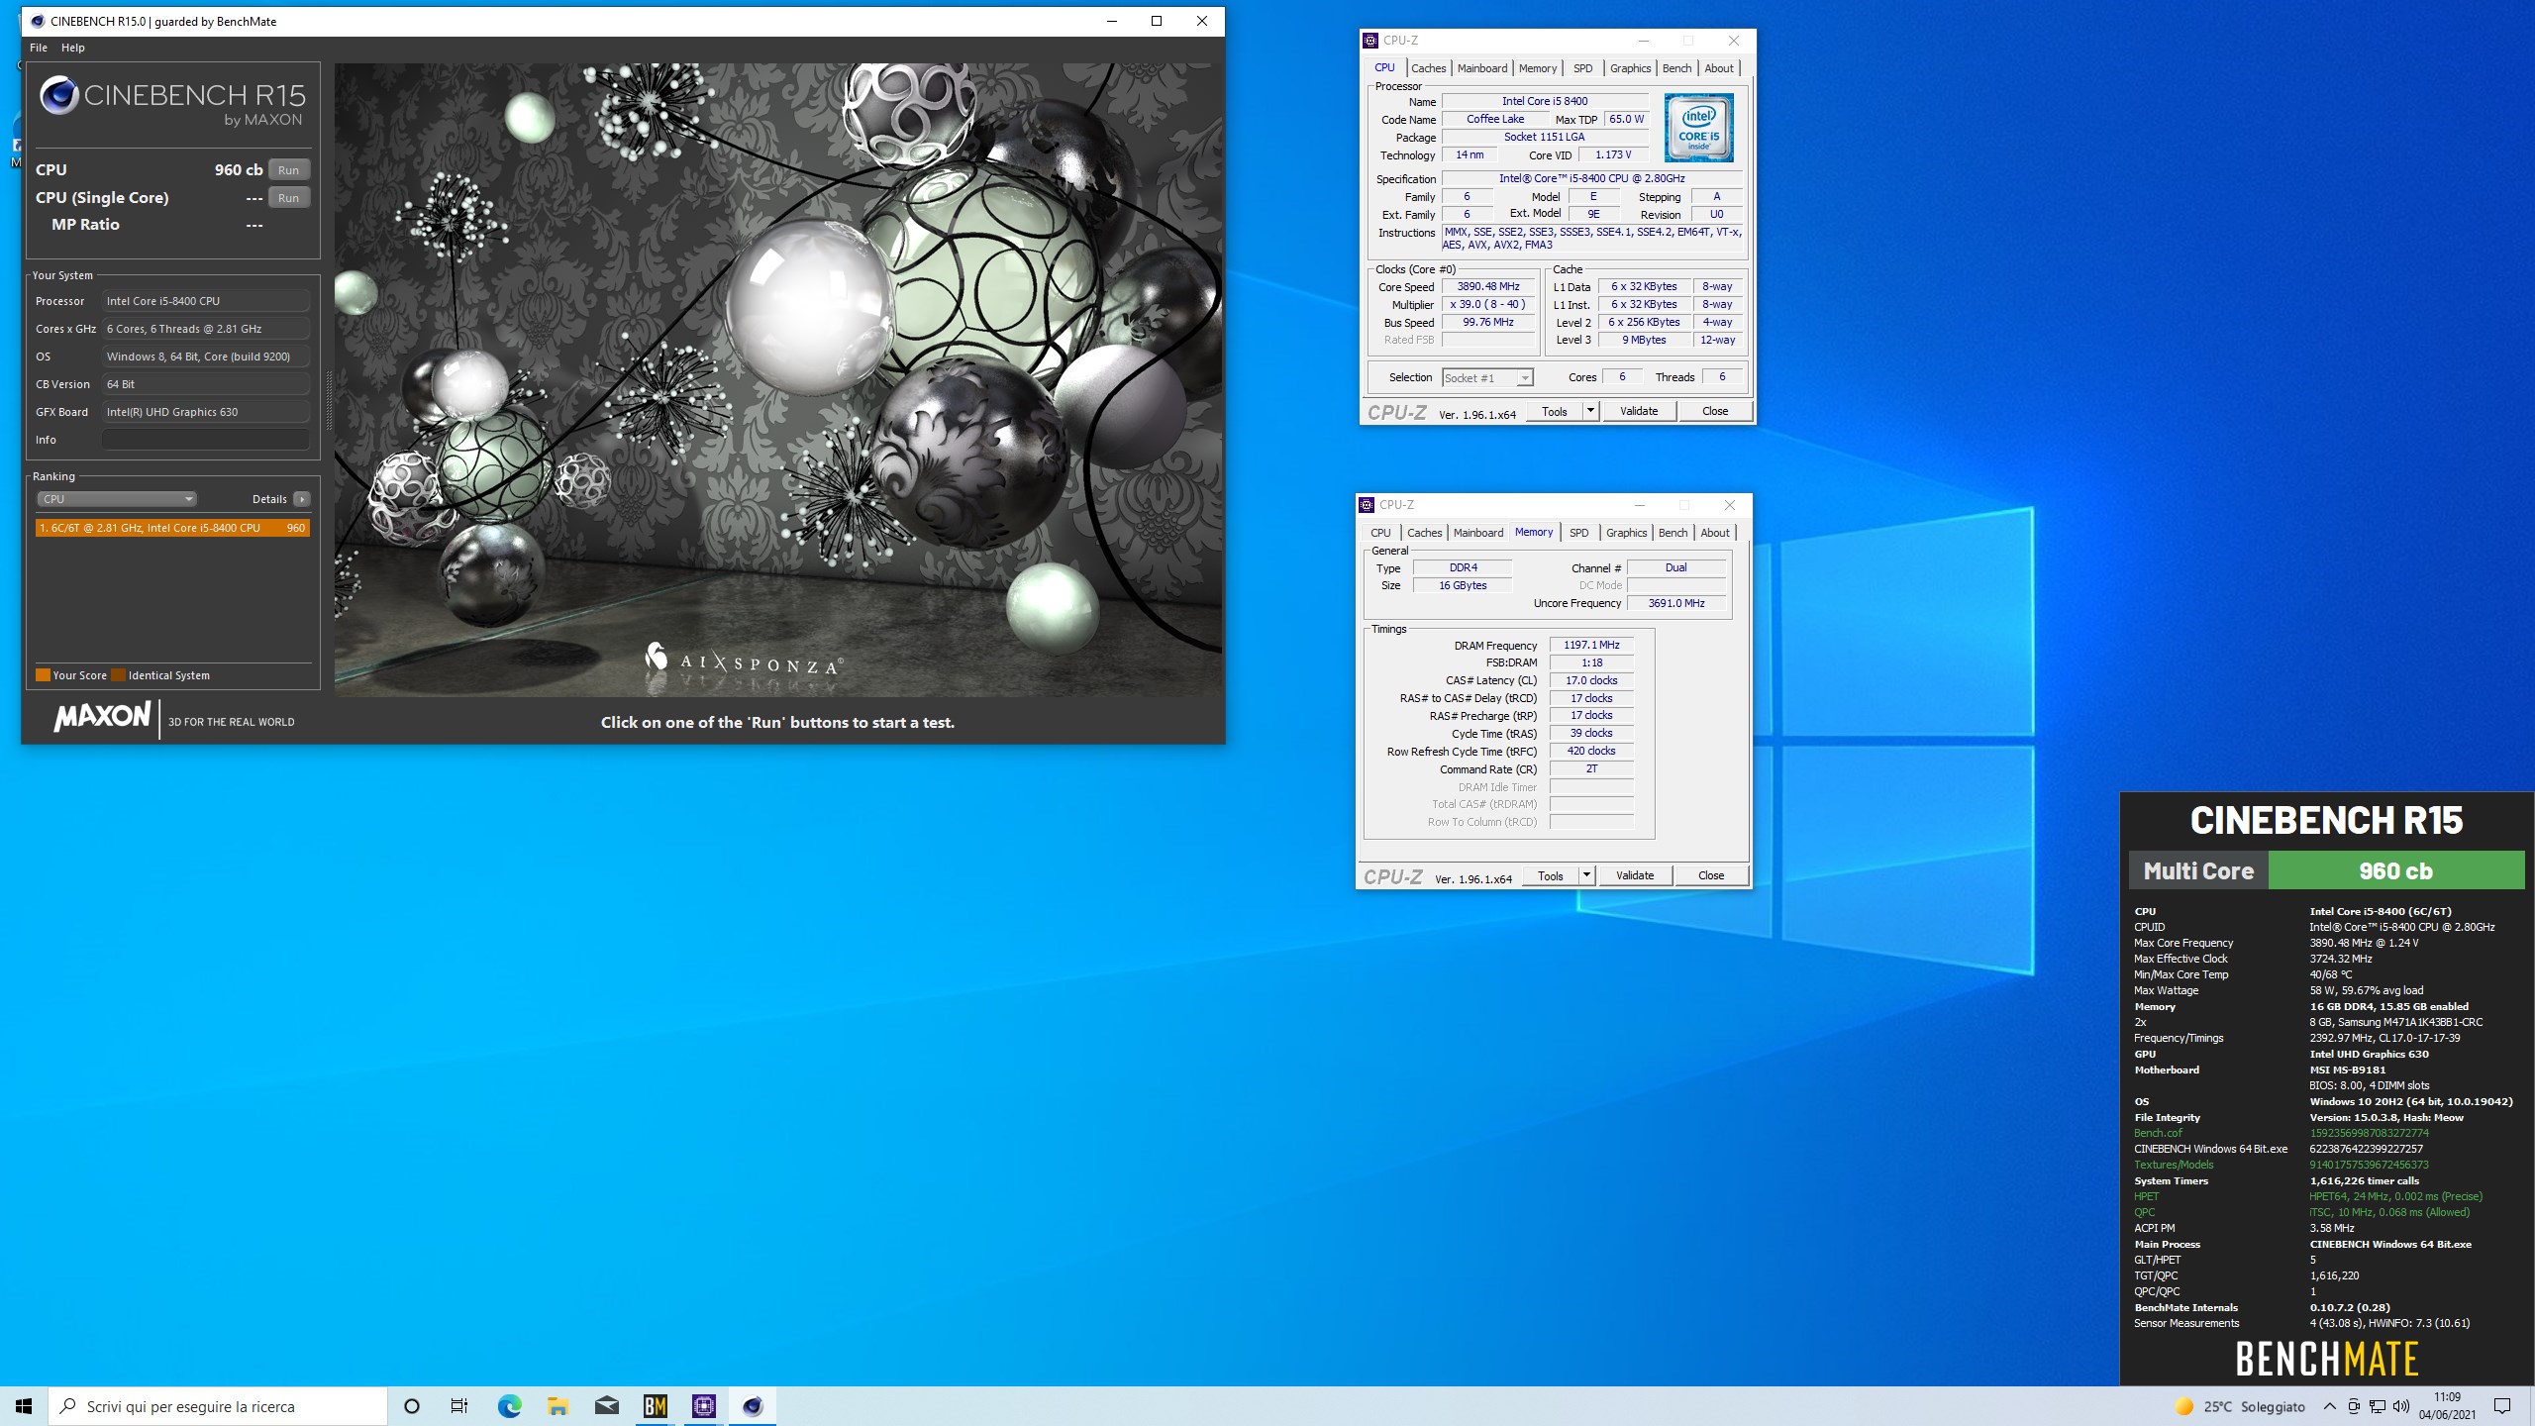The width and height of the screenshot is (2535, 1426).
Task: Click the CPU-Z title bar icon of bottom window
Action: (1367, 505)
